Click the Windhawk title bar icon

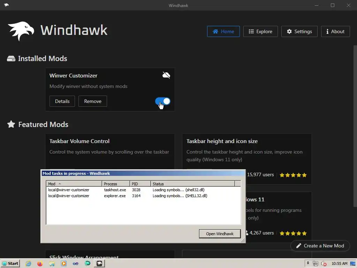(6, 5)
